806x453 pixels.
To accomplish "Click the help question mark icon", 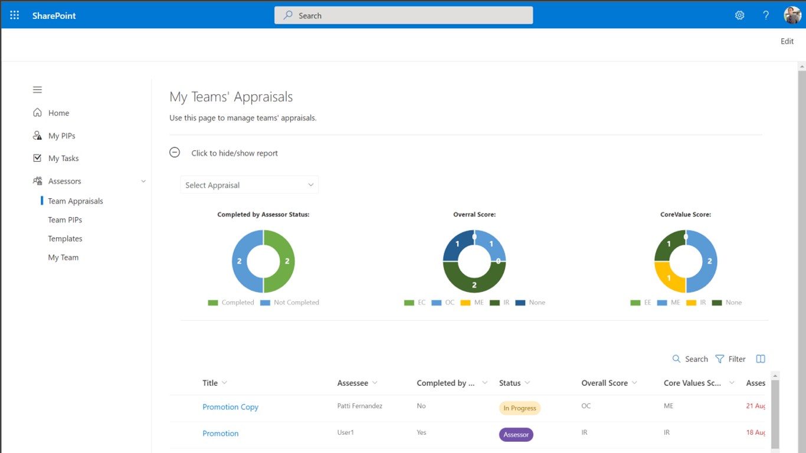I will coord(766,15).
